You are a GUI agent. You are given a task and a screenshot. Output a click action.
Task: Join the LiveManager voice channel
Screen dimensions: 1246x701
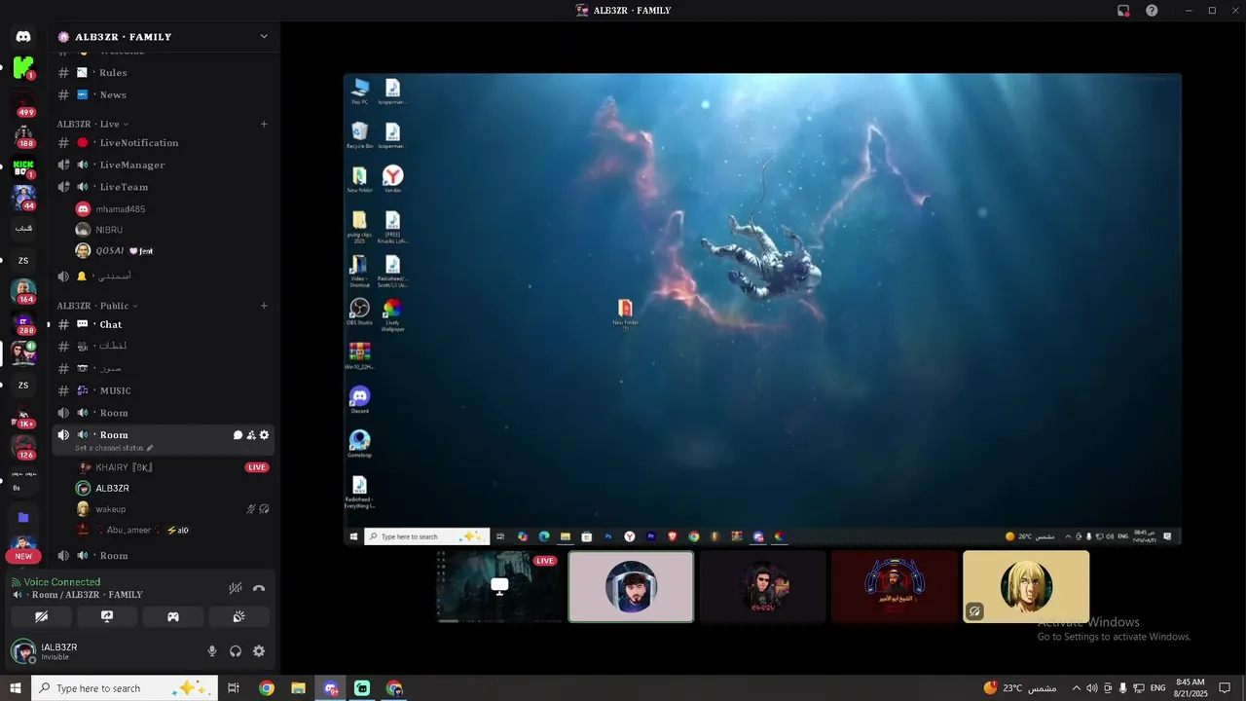point(164,166)
